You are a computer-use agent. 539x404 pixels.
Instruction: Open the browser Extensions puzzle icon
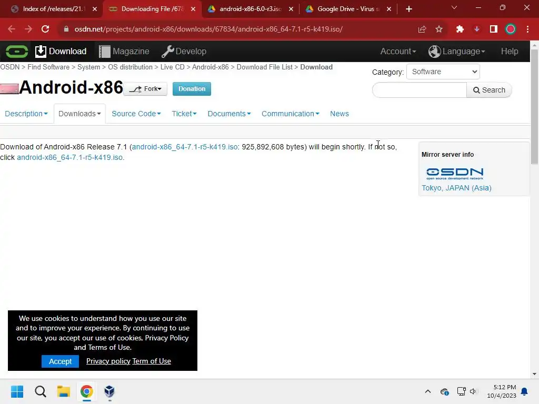460,29
